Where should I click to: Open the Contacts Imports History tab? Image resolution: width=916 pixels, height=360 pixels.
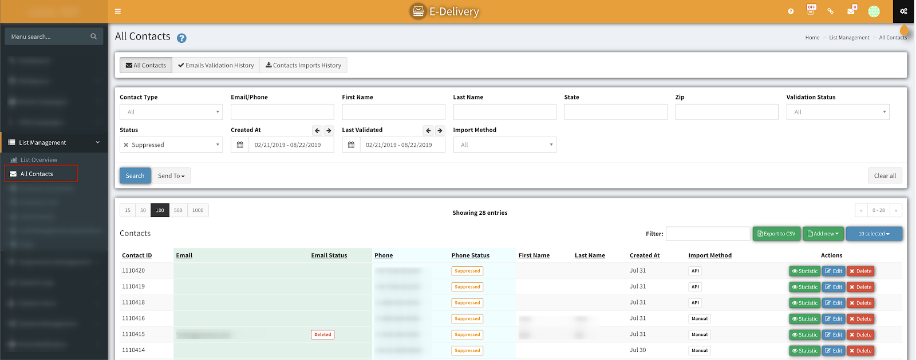click(303, 65)
